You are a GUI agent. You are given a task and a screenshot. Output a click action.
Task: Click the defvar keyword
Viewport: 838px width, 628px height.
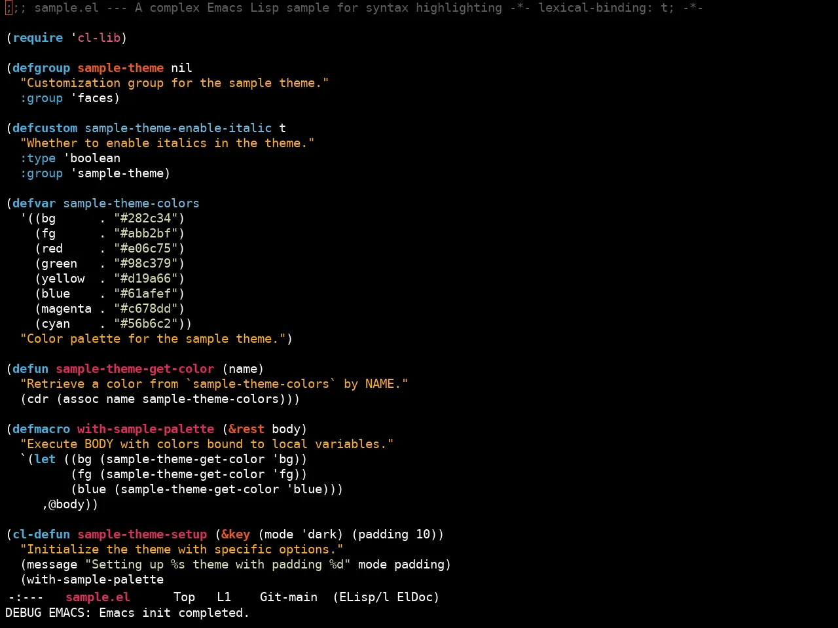[33, 203]
